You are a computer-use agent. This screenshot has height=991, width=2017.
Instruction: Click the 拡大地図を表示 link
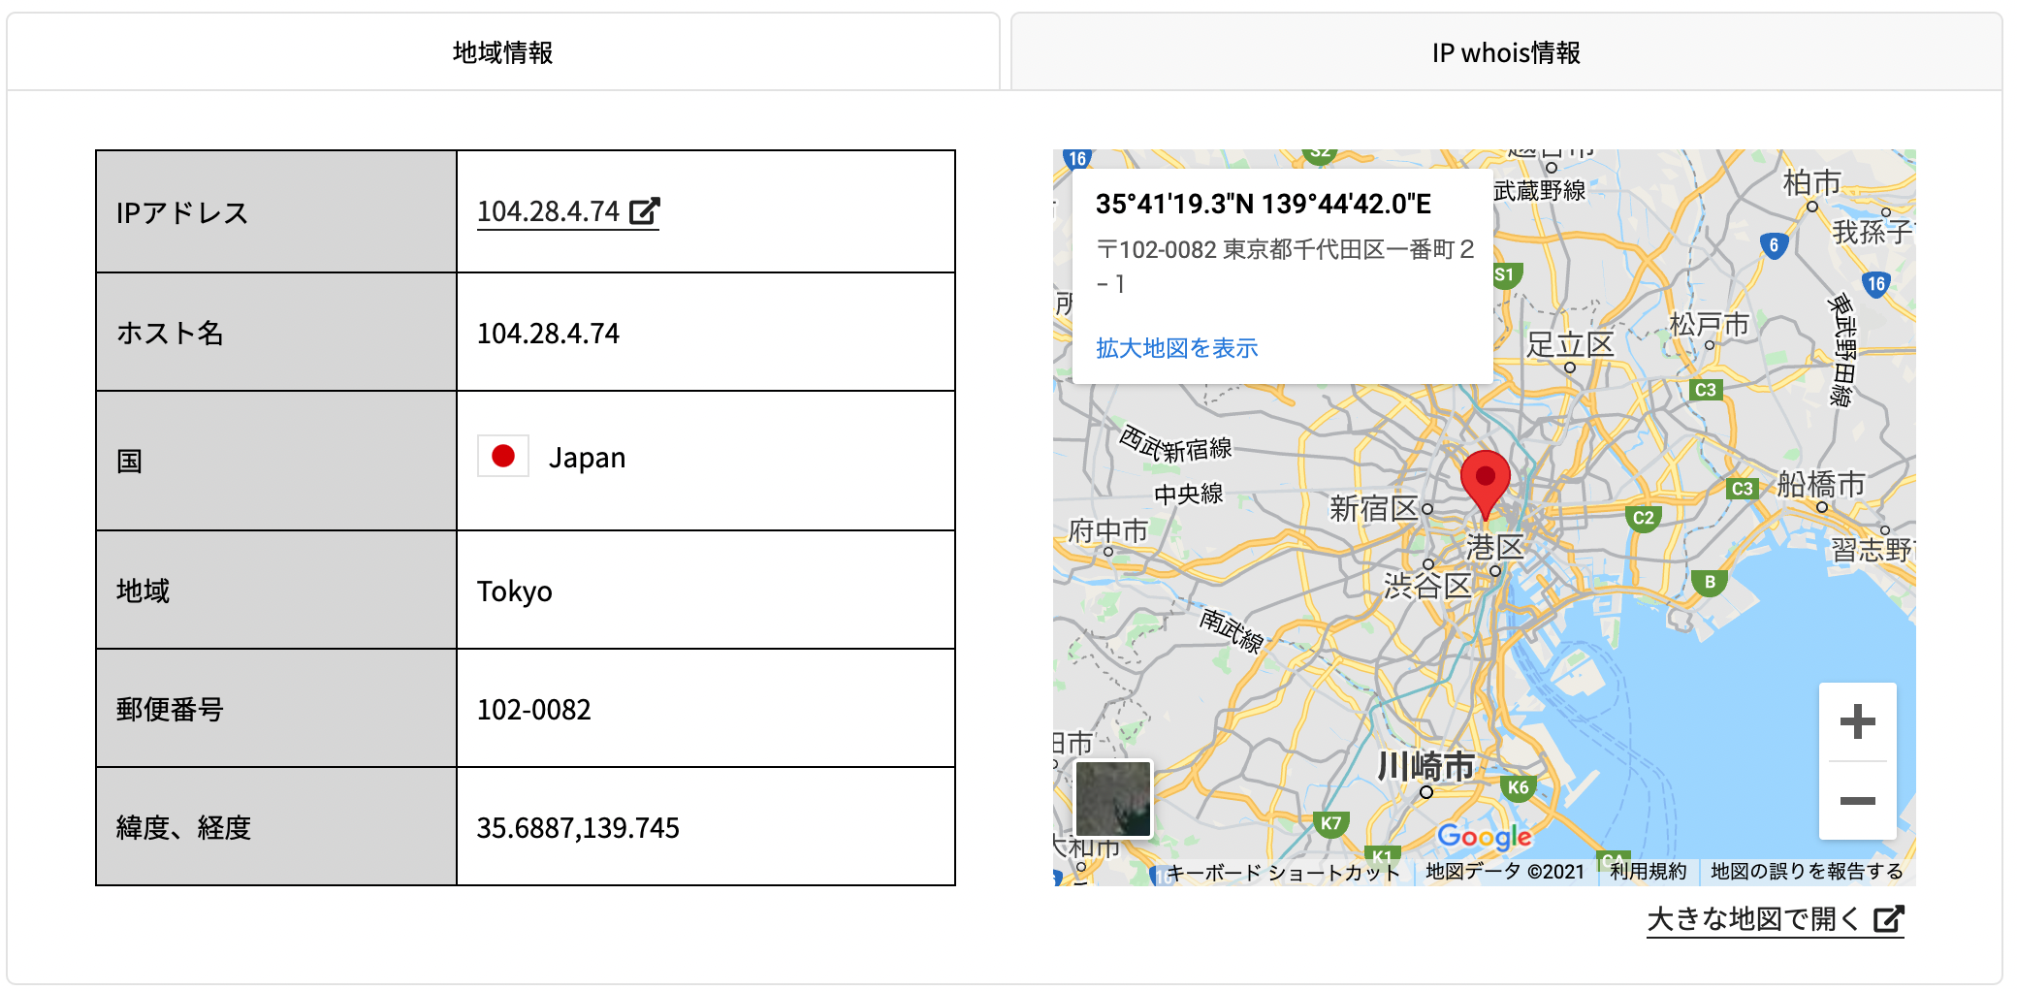point(1176,348)
